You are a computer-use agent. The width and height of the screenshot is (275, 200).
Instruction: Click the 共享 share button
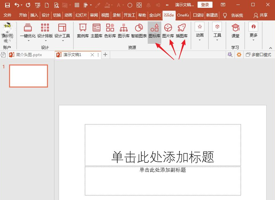tap(261, 15)
